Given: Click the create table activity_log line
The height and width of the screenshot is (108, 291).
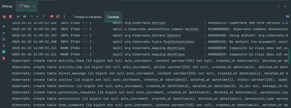Looking at the screenshot, I should click(x=150, y=67).
